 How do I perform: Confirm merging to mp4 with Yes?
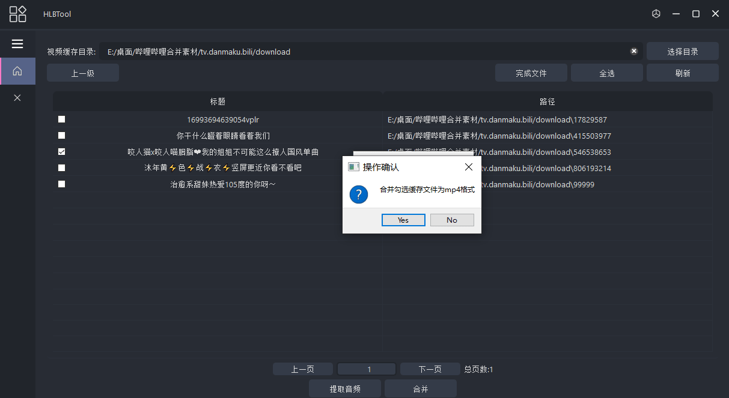[403, 220]
